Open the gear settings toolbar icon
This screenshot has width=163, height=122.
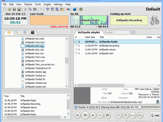(81, 9)
